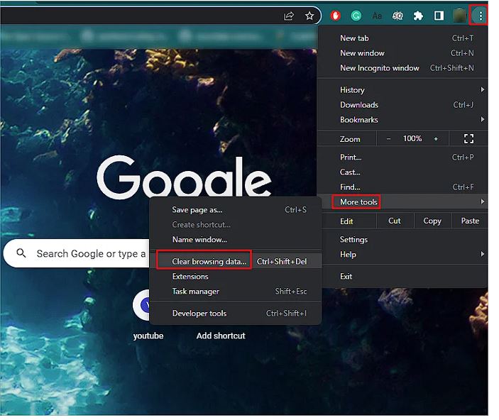Click the Paste button in Edit row
Screen dimensions: 499x420
(x=470, y=221)
